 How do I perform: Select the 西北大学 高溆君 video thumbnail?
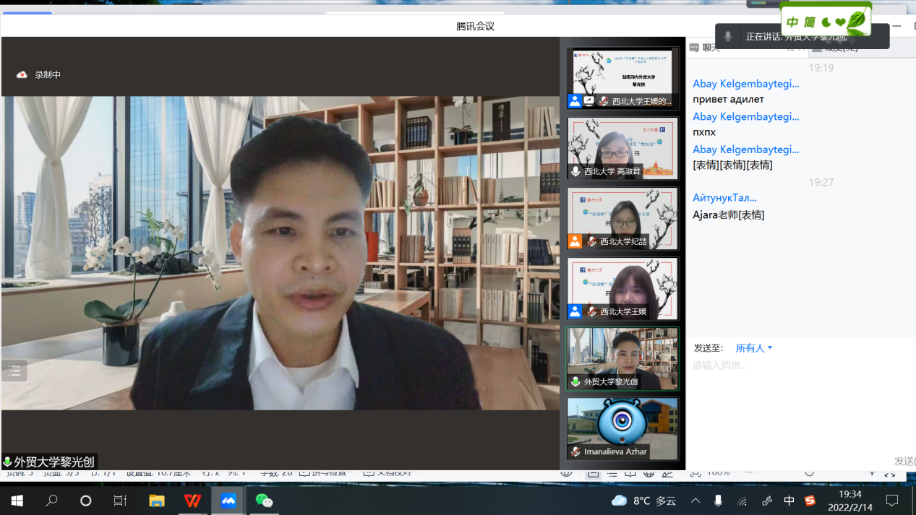click(622, 148)
